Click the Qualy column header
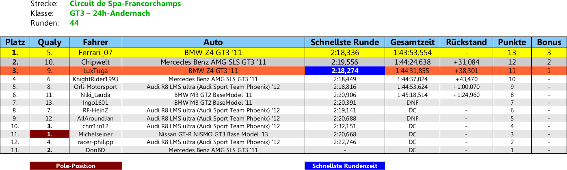The height and width of the screenshot is (170, 567). (50, 42)
